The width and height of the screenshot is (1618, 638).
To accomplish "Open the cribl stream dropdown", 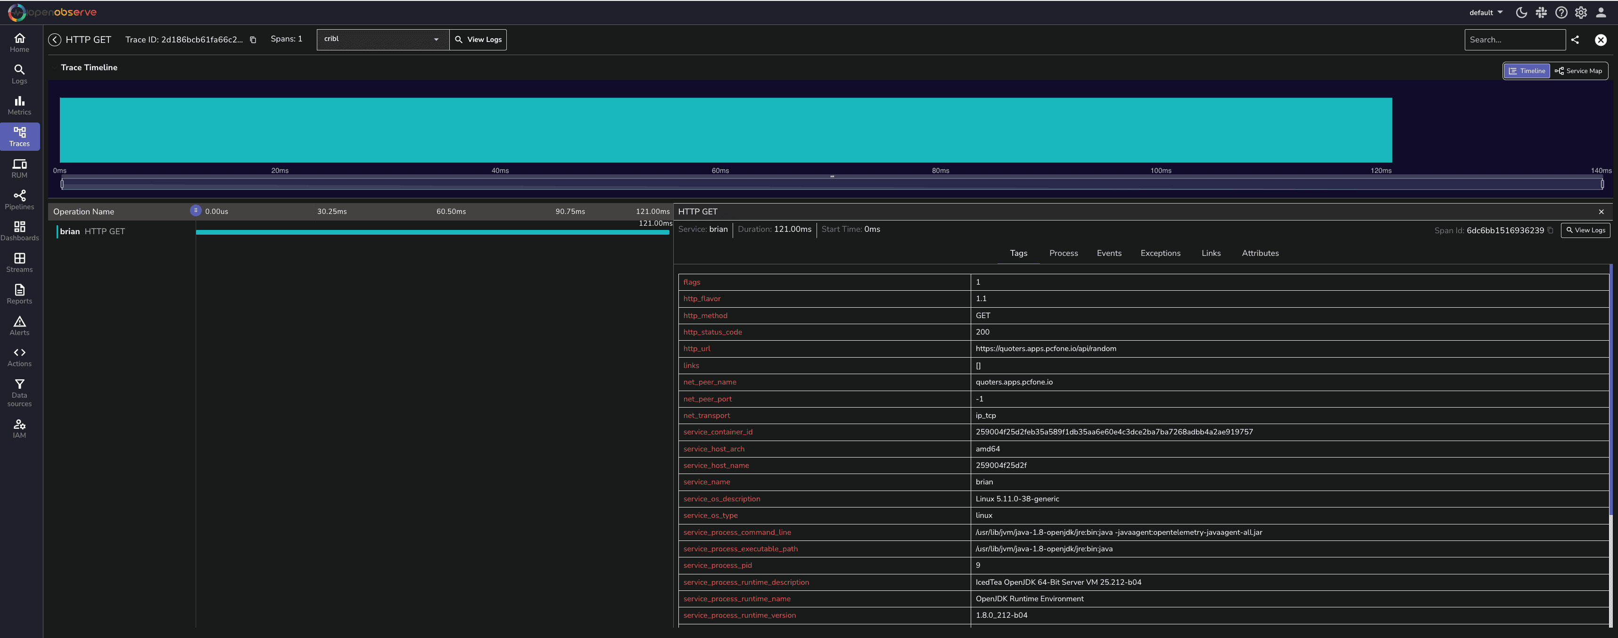I will 382,40.
